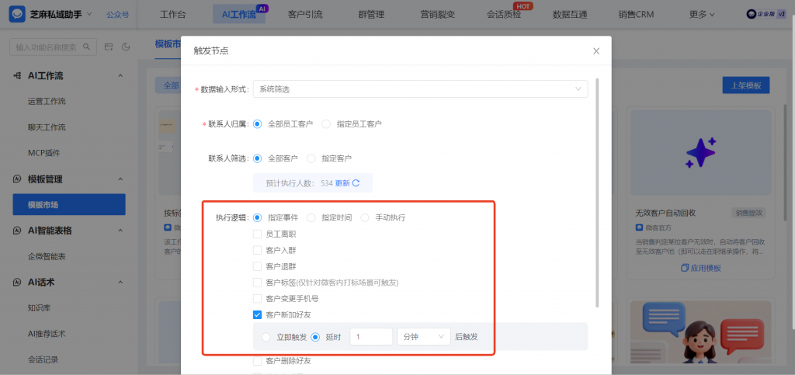
Task: Check the 客户入群 checkbox
Action: click(257, 250)
